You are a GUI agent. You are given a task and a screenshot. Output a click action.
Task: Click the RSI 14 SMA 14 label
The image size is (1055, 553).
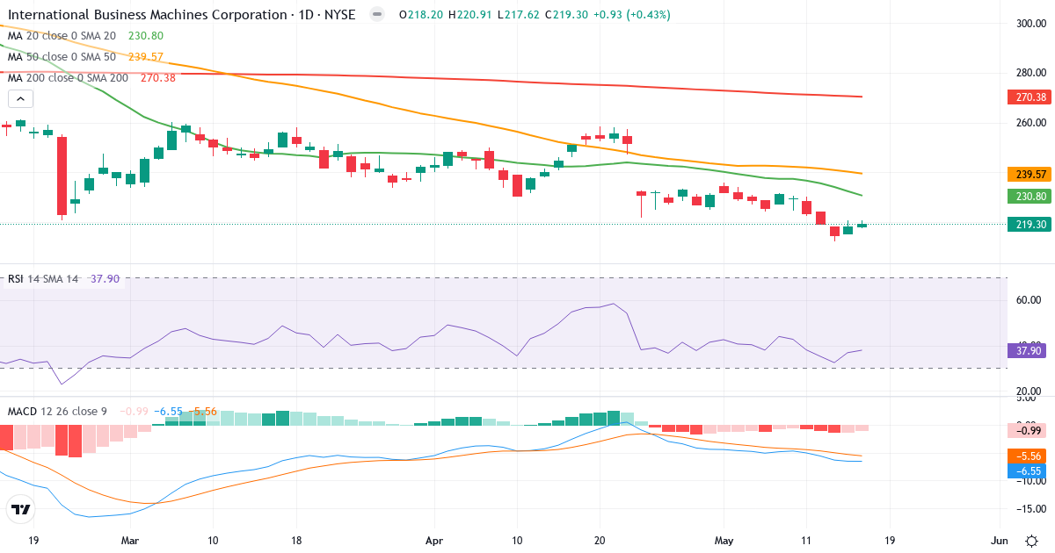point(42,279)
